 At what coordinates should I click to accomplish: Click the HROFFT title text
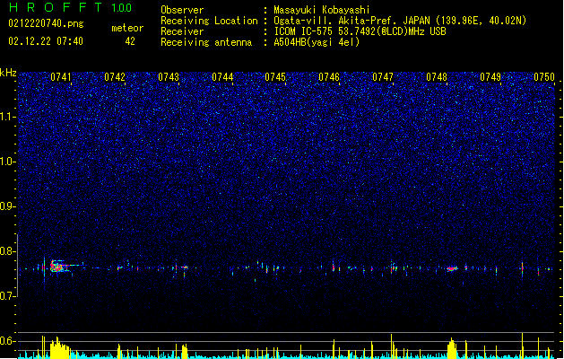tap(56, 7)
